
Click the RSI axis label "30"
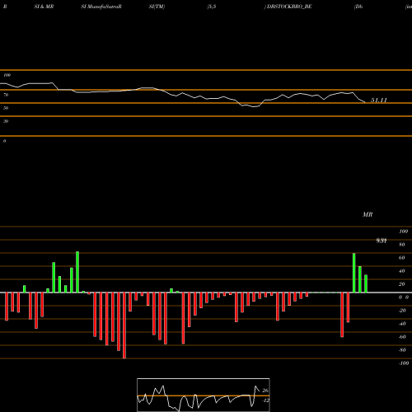tap(6, 121)
